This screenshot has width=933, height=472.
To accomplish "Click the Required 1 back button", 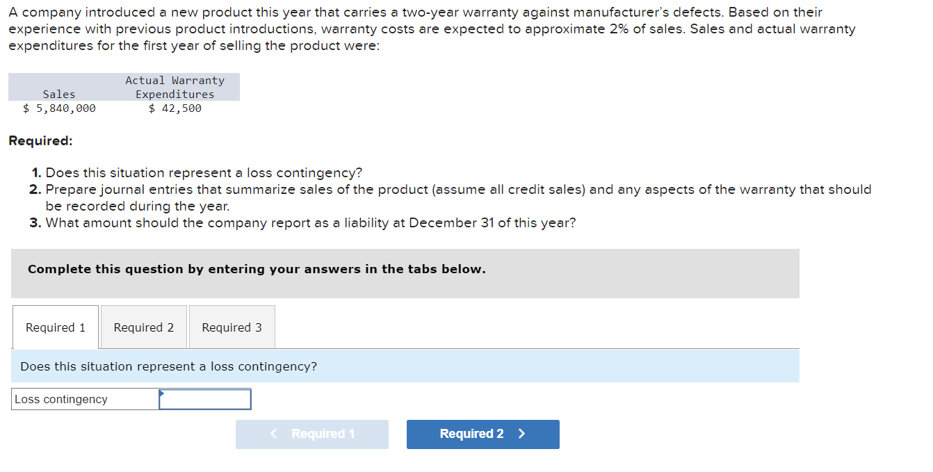I will click(x=312, y=434).
